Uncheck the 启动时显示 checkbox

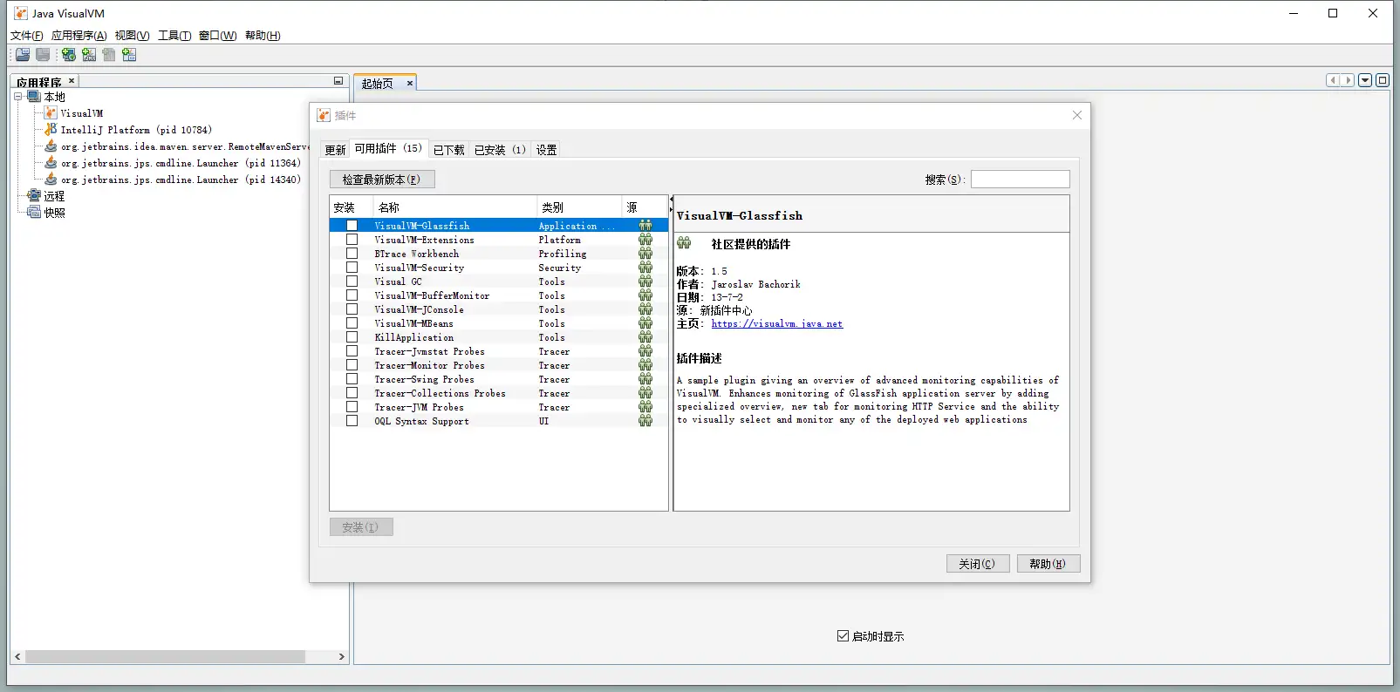tap(843, 636)
